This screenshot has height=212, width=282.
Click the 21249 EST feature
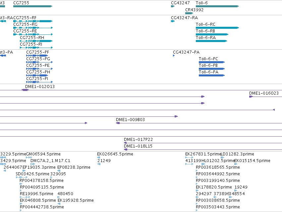pos(99,164)
